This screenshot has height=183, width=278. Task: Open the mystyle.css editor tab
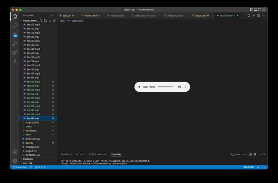(116, 16)
